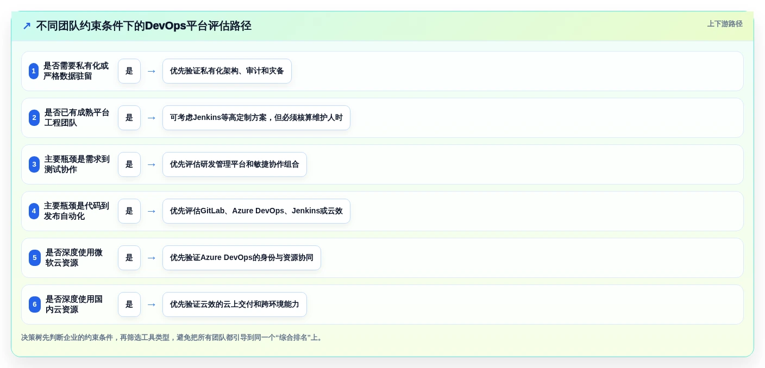
Task: Click the 是 button in the 私有化 row
Action: [129, 71]
